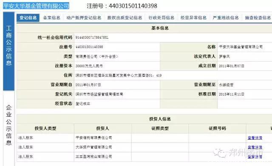
Task: Click the header 注册号 440301501140398
Action: click(122, 6)
